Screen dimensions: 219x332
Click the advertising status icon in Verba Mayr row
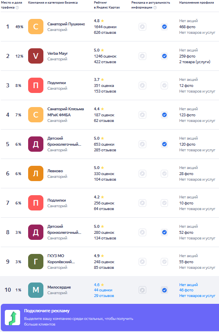[x=143, y=56]
